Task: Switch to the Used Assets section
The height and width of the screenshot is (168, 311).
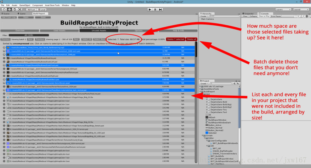Action: coord(59,30)
